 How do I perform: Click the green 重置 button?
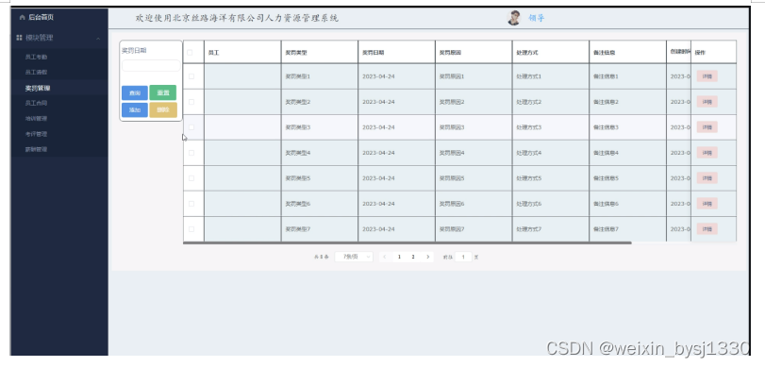(x=163, y=92)
